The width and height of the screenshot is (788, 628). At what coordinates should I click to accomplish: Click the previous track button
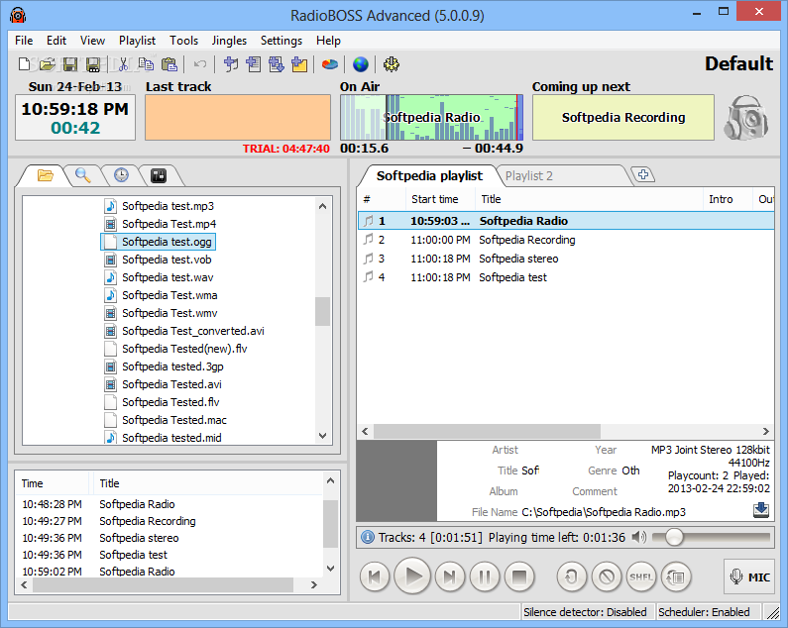(375, 576)
